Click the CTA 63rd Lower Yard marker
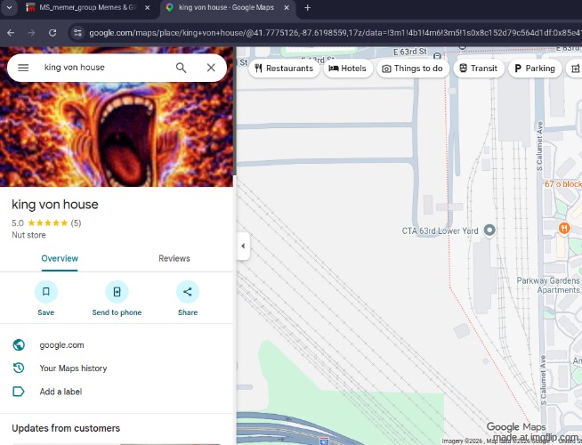The height and width of the screenshot is (445, 582). point(489,231)
